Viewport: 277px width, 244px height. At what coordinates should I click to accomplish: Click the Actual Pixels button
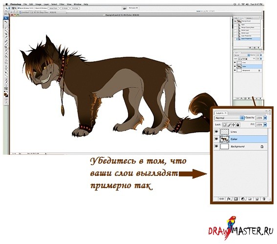pyautogui.click(x=53, y=8)
